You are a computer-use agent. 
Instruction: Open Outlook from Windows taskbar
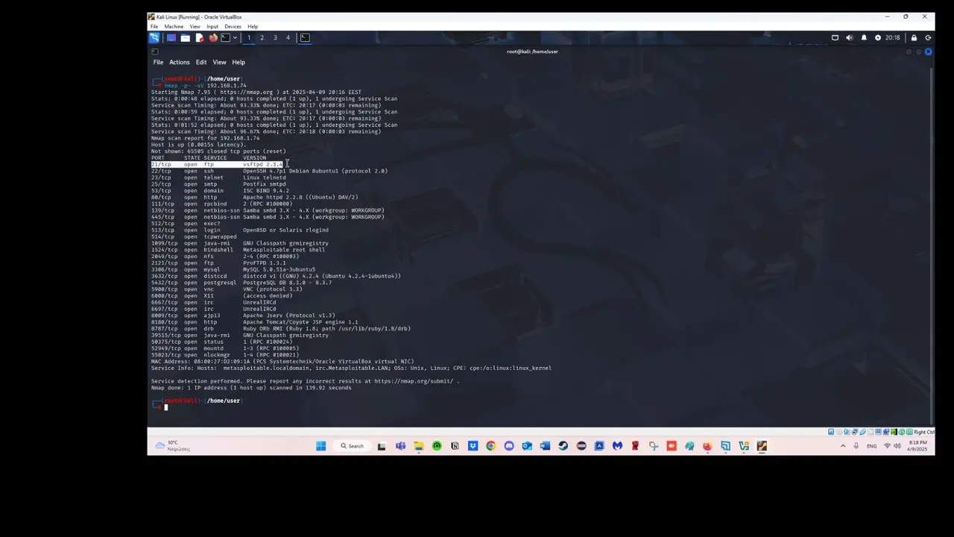527,446
